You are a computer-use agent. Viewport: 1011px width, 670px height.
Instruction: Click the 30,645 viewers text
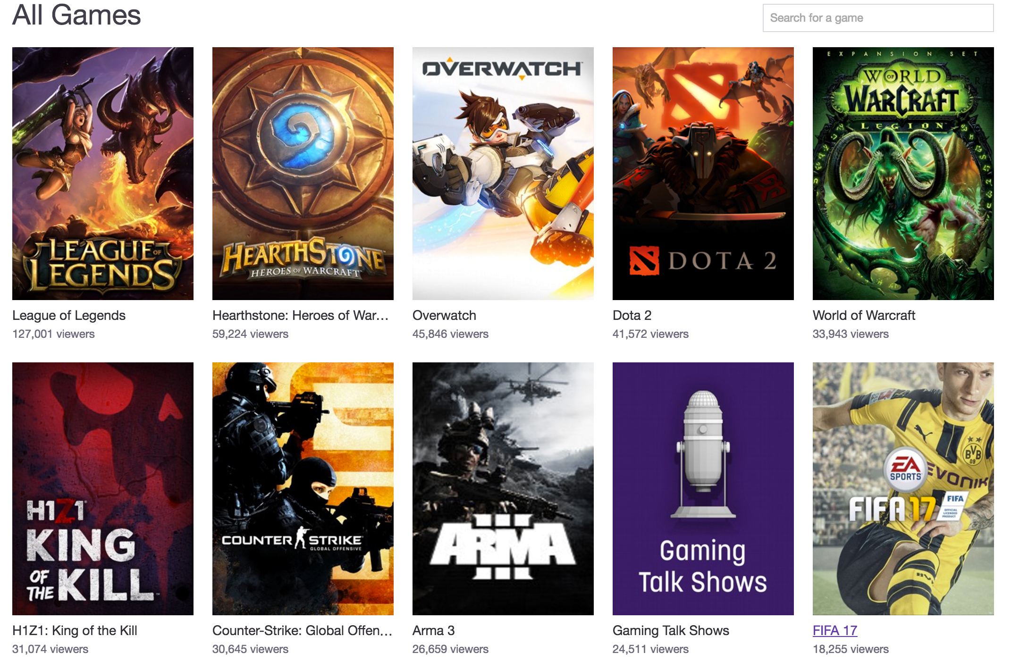[250, 649]
